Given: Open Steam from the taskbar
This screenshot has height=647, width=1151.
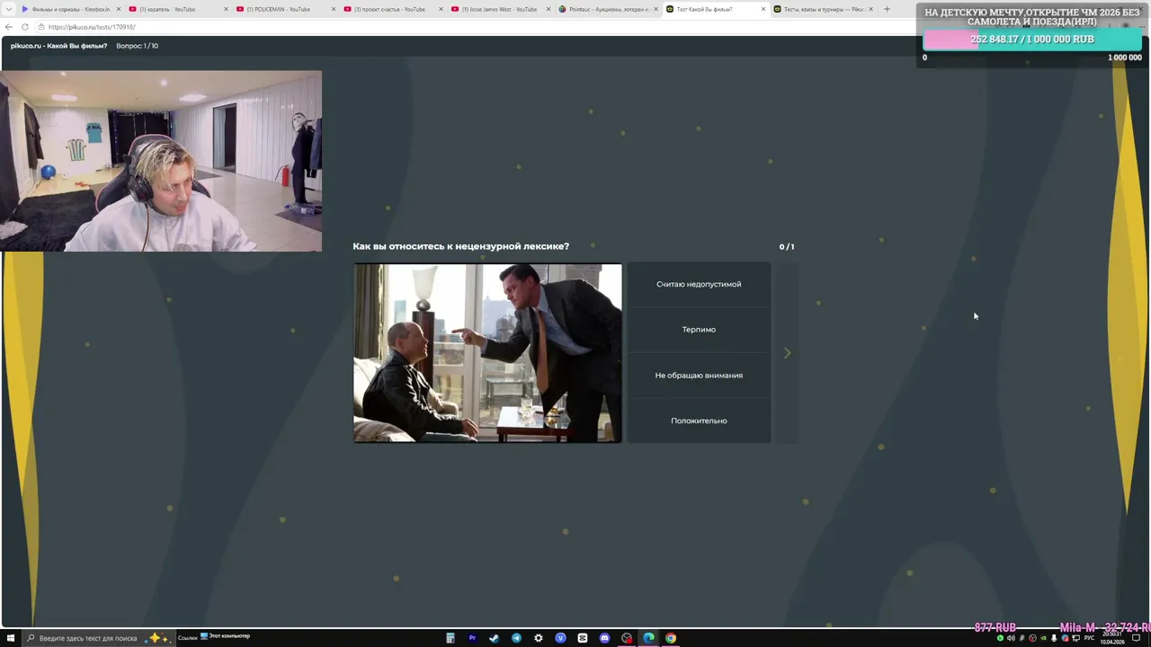Looking at the screenshot, I should 495,638.
